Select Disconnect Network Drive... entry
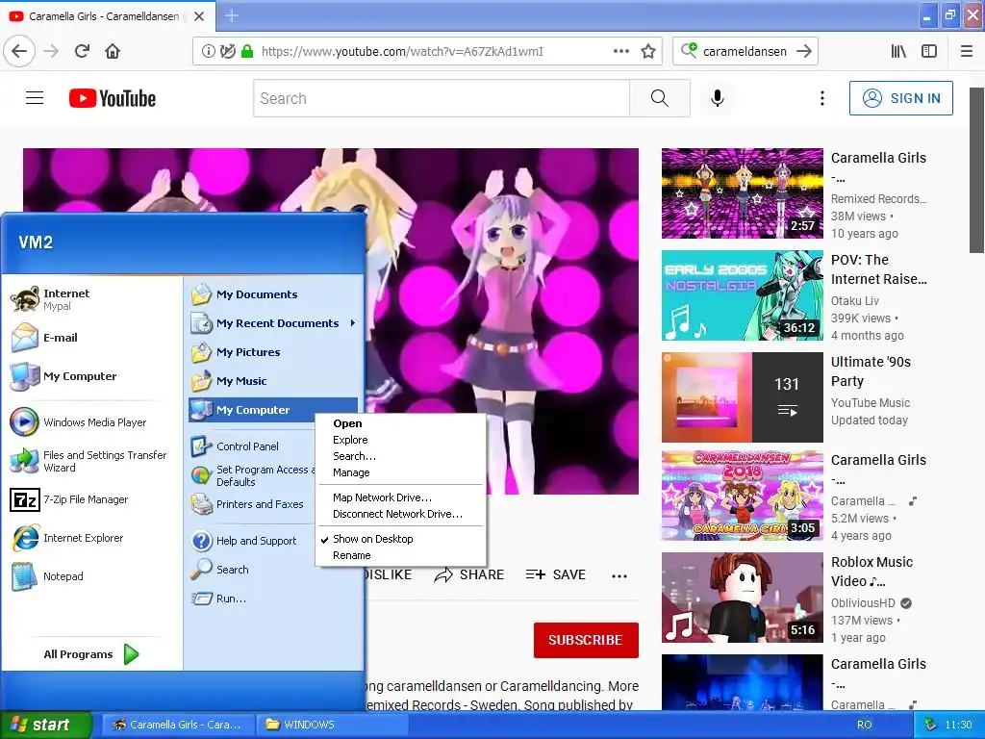 pyautogui.click(x=401, y=514)
